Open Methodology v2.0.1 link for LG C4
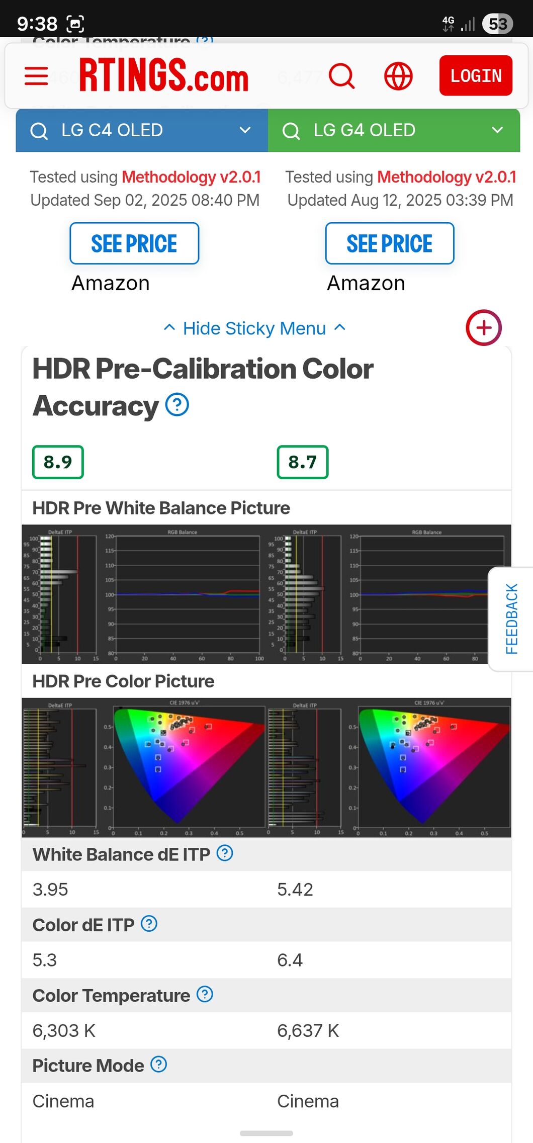This screenshot has height=1143, width=533. coord(191,177)
